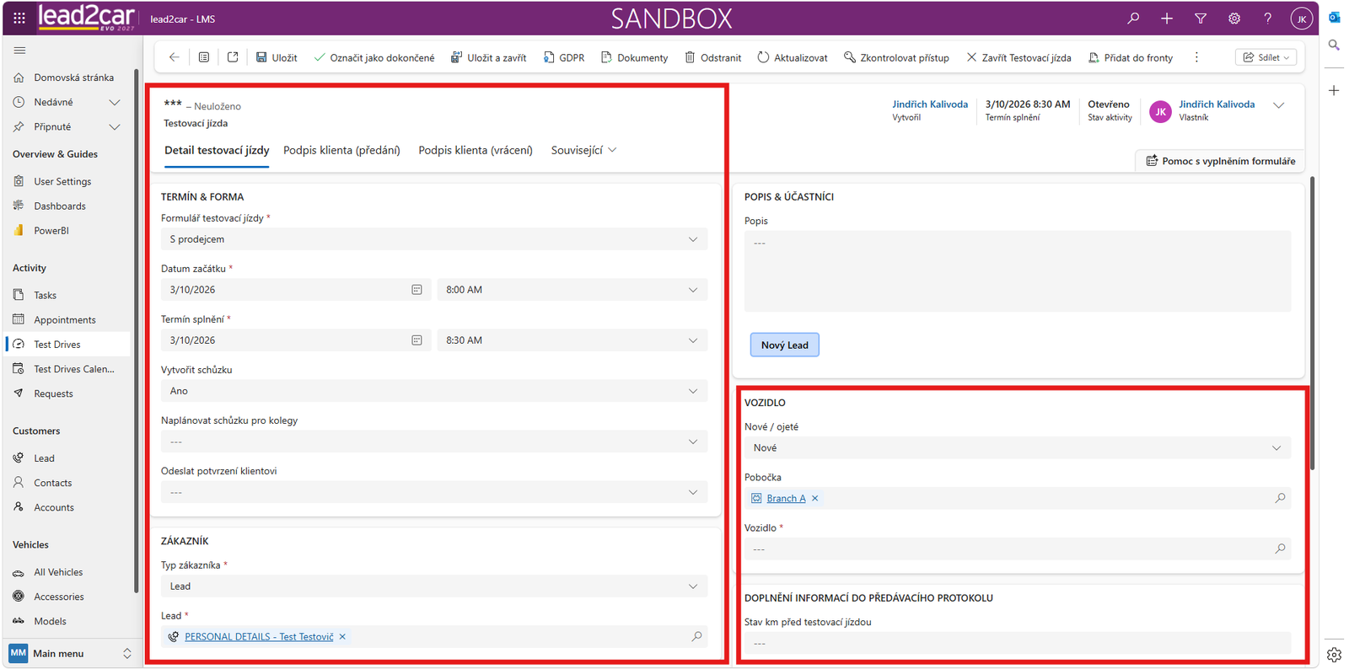Collapse the hamburger navigation menu
This screenshot has width=1349, height=669.
(x=19, y=51)
